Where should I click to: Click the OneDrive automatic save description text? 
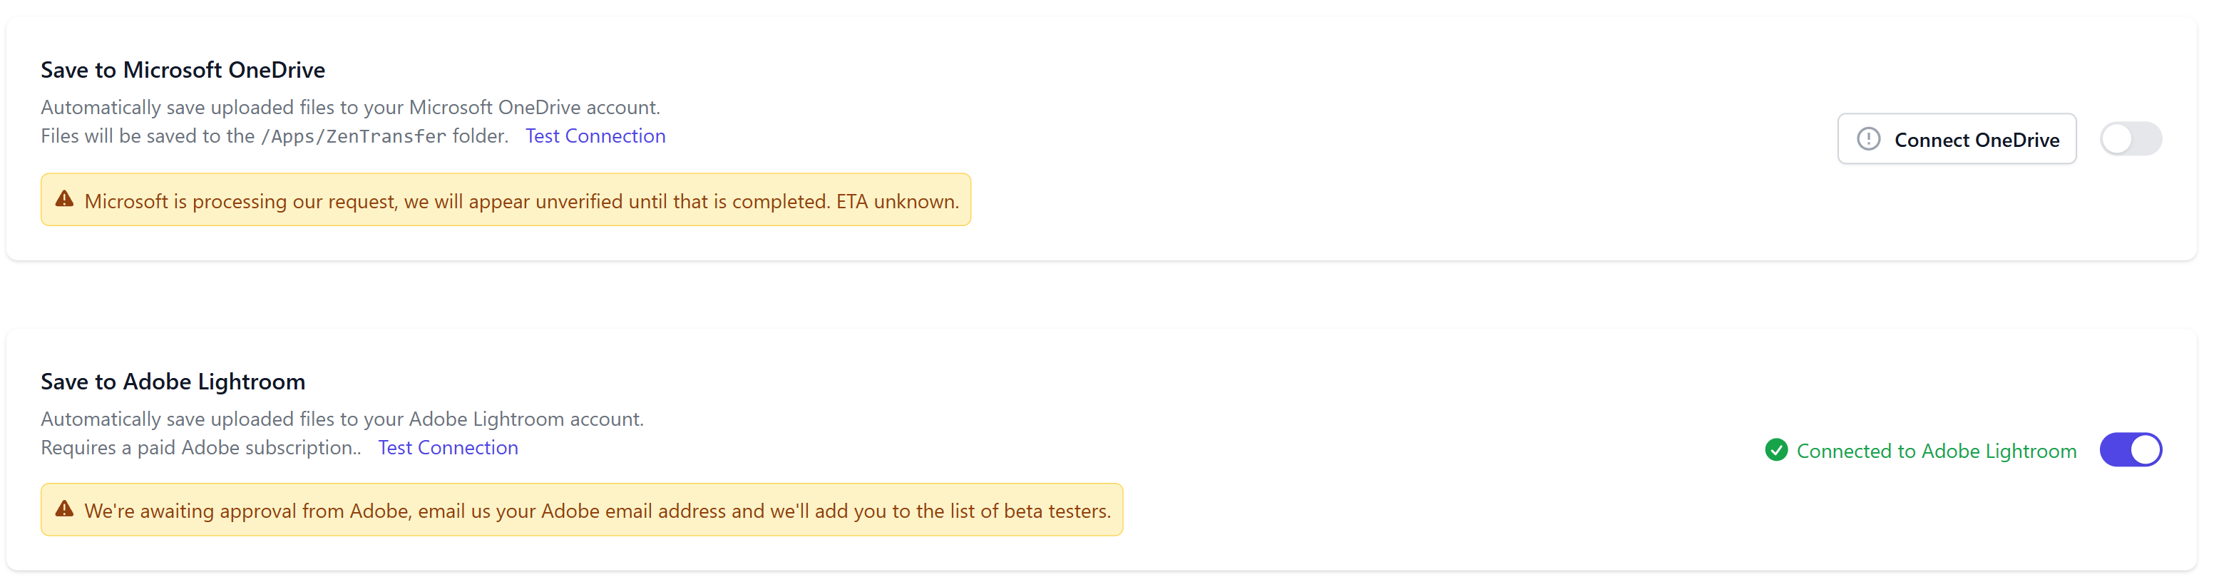pos(350,108)
